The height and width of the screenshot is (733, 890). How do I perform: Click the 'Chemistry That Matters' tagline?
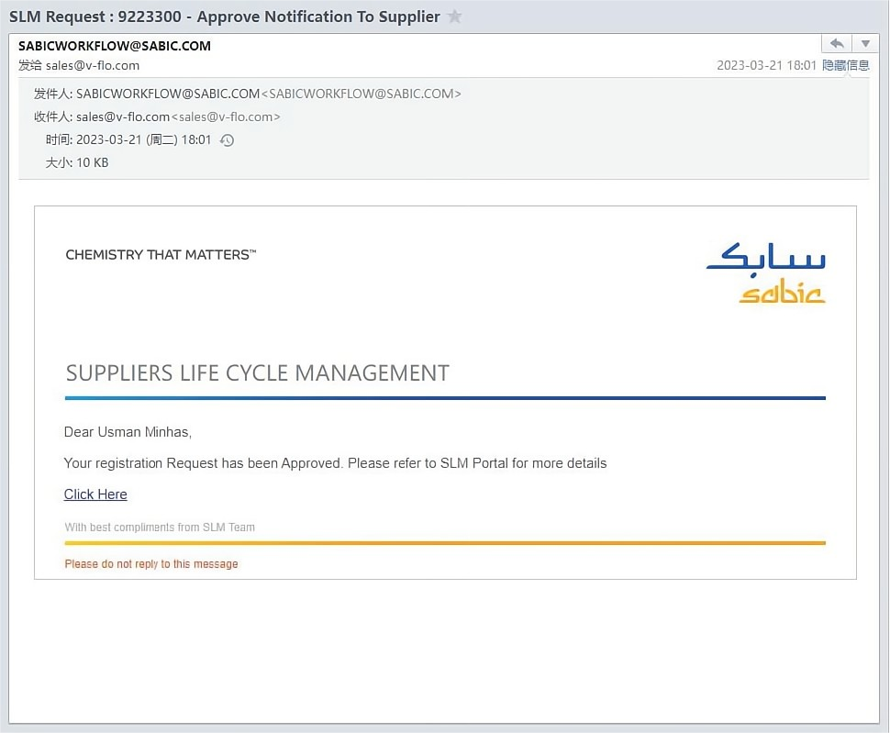pos(161,255)
